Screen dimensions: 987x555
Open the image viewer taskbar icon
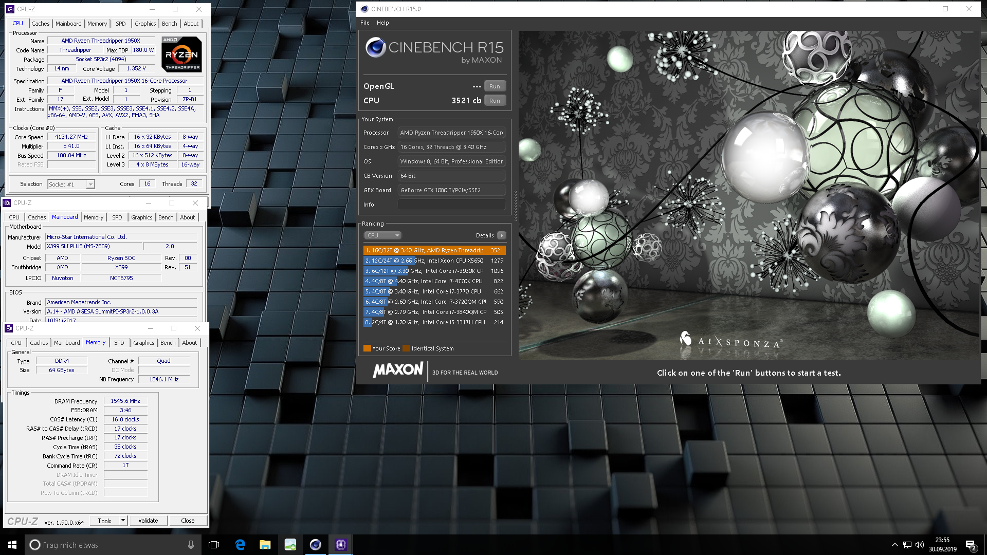click(290, 545)
